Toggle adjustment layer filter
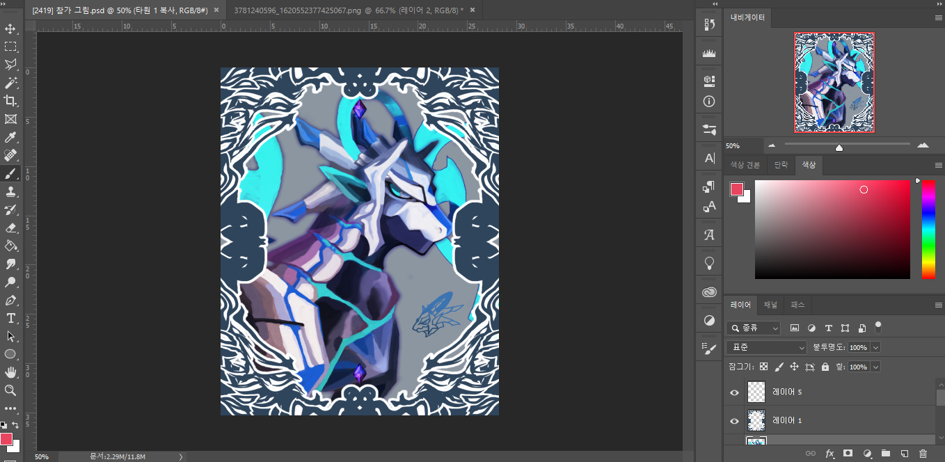945x462 pixels. coord(811,328)
